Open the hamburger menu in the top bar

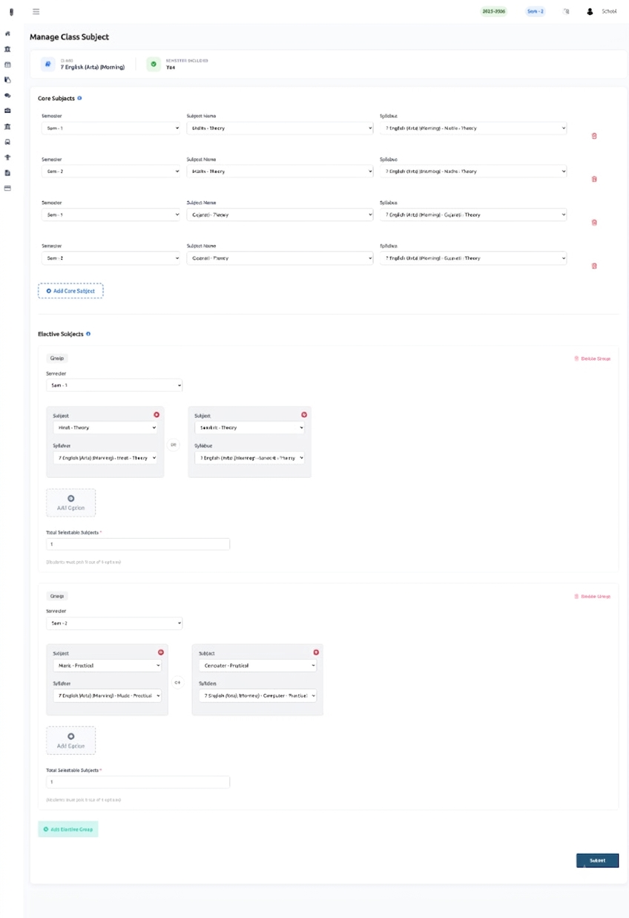[x=36, y=12]
